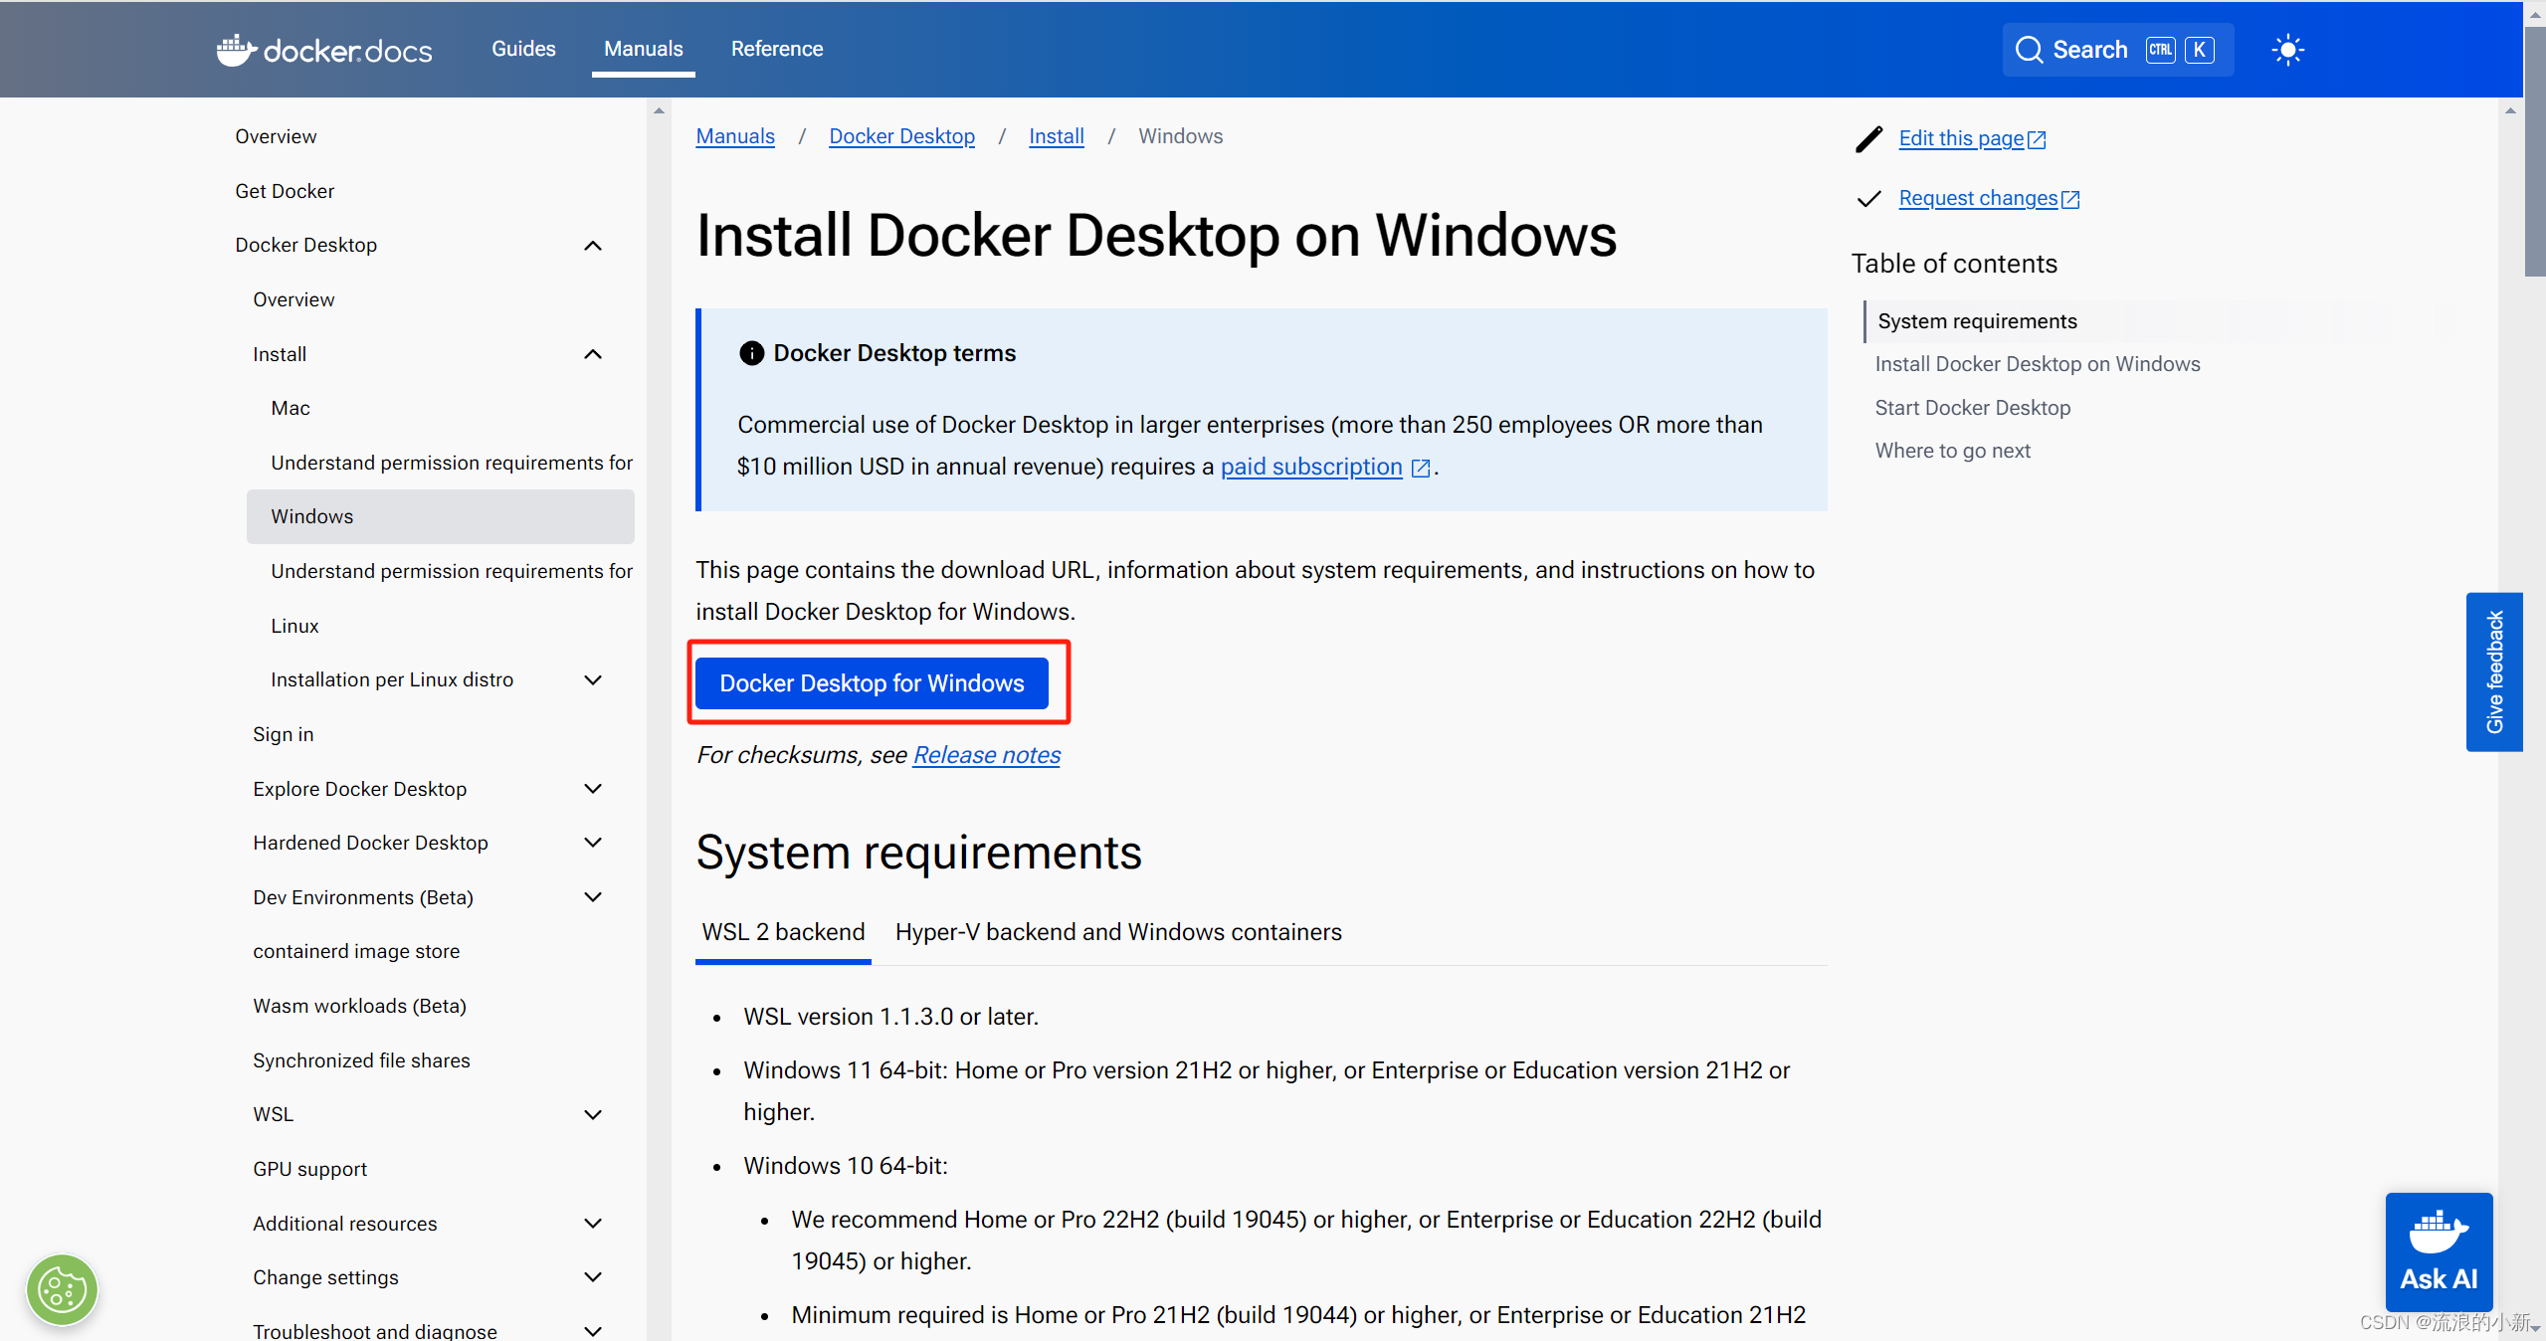Click the magnifier search icon

pyautogui.click(x=2029, y=50)
